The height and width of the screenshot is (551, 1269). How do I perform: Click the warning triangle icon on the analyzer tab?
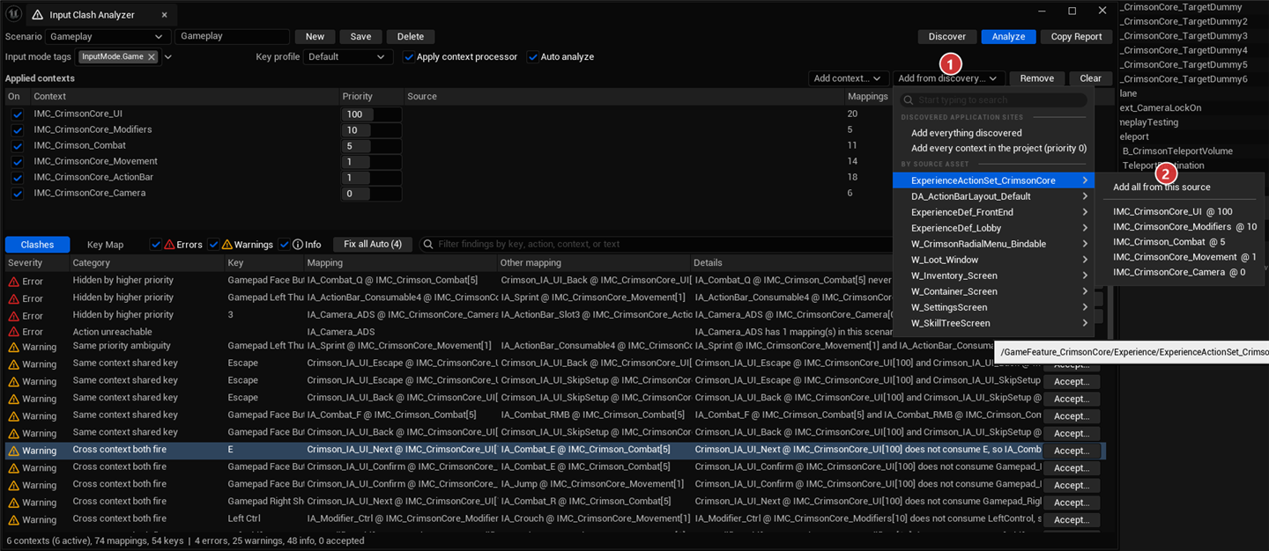[37, 15]
